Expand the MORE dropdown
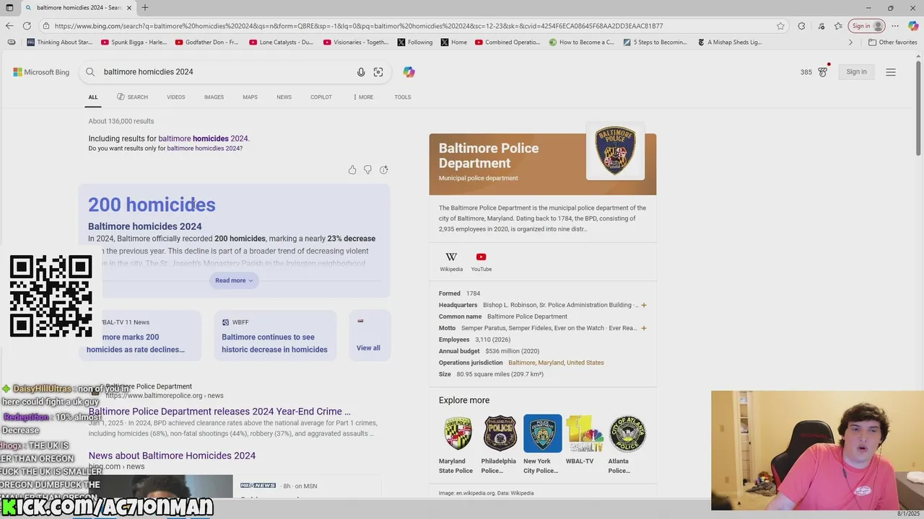 pos(364,97)
